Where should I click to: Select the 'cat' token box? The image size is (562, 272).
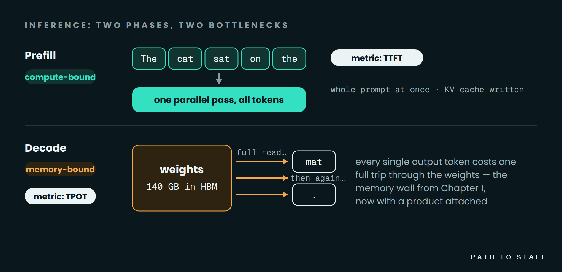click(185, 59)
